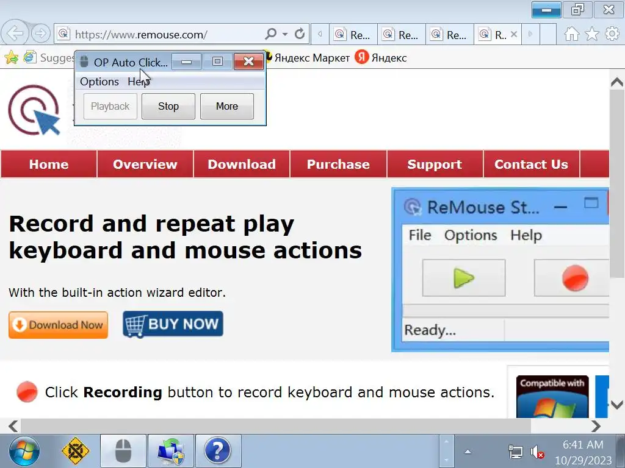This screenshot has height=468, width=625.
Task: Click the Playback button in OP Auto Clicker
Action: click(x=110, y=106)
